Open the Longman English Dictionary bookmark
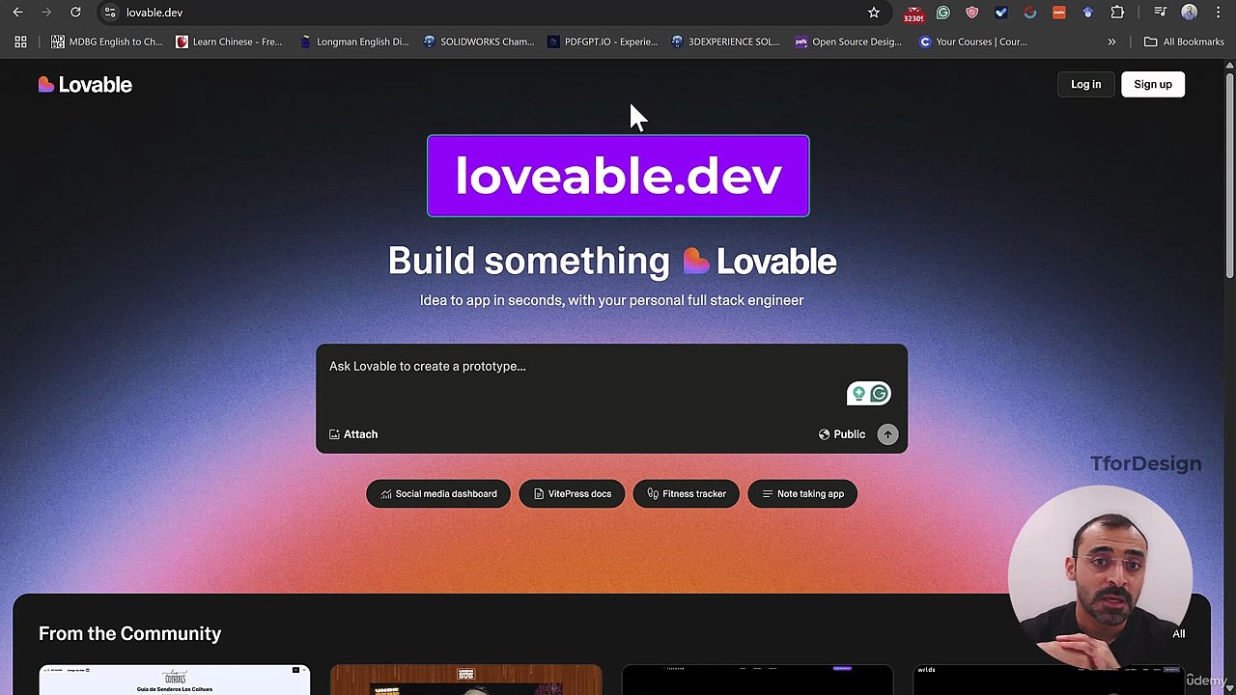Viewport: 1236px width, 695px height. [353, 42]
